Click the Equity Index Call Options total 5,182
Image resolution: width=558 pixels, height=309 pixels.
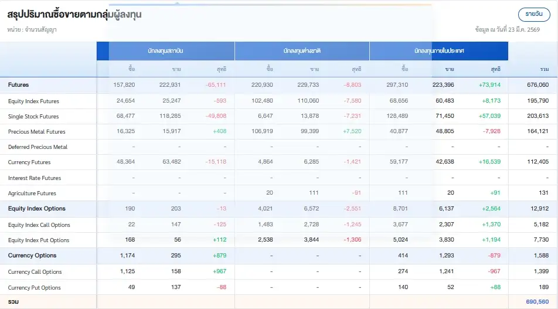(541, 225)
